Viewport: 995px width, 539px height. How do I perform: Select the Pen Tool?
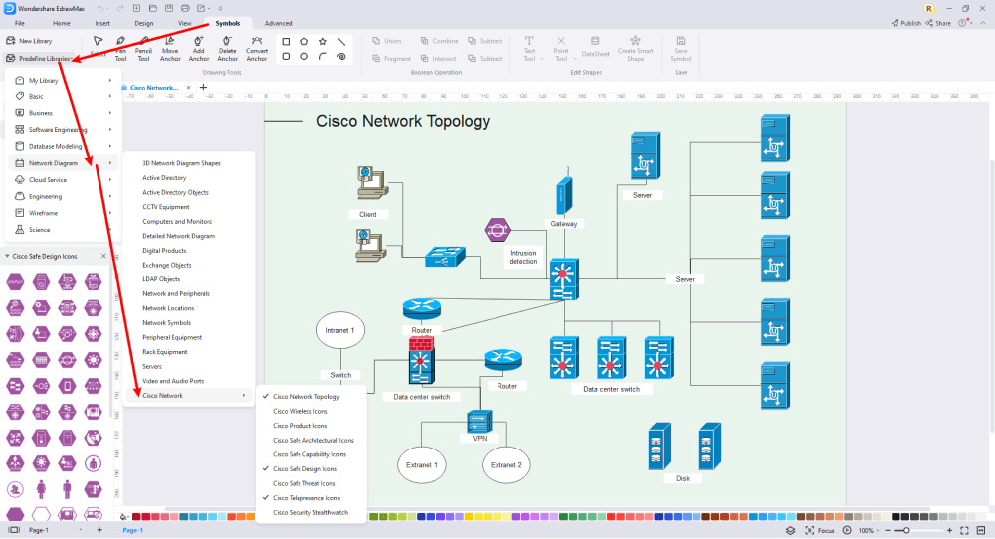click(120, 49)
